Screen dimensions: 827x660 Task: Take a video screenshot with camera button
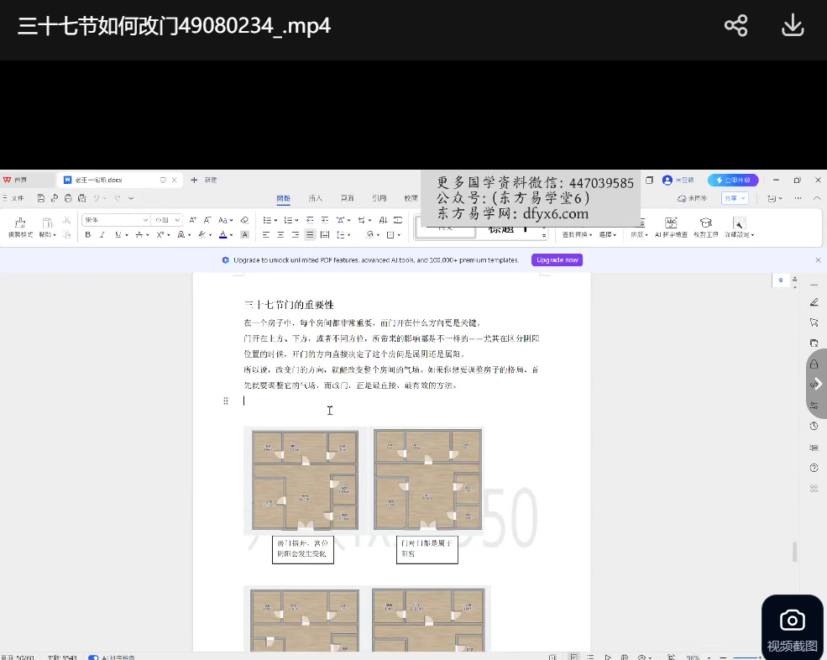click(x=792, y=628)
